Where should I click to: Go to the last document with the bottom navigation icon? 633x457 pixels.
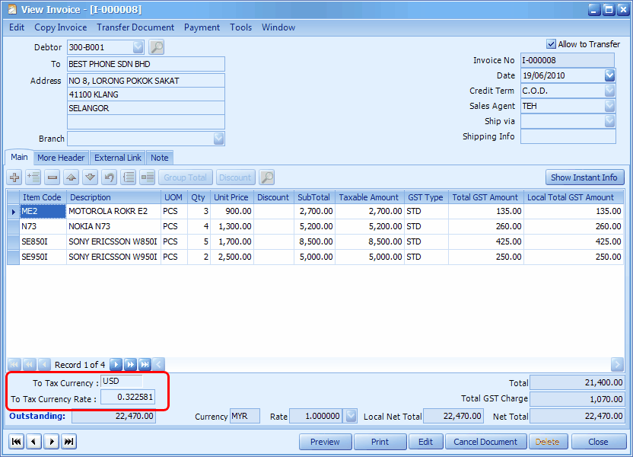click(x=68, y=442)
